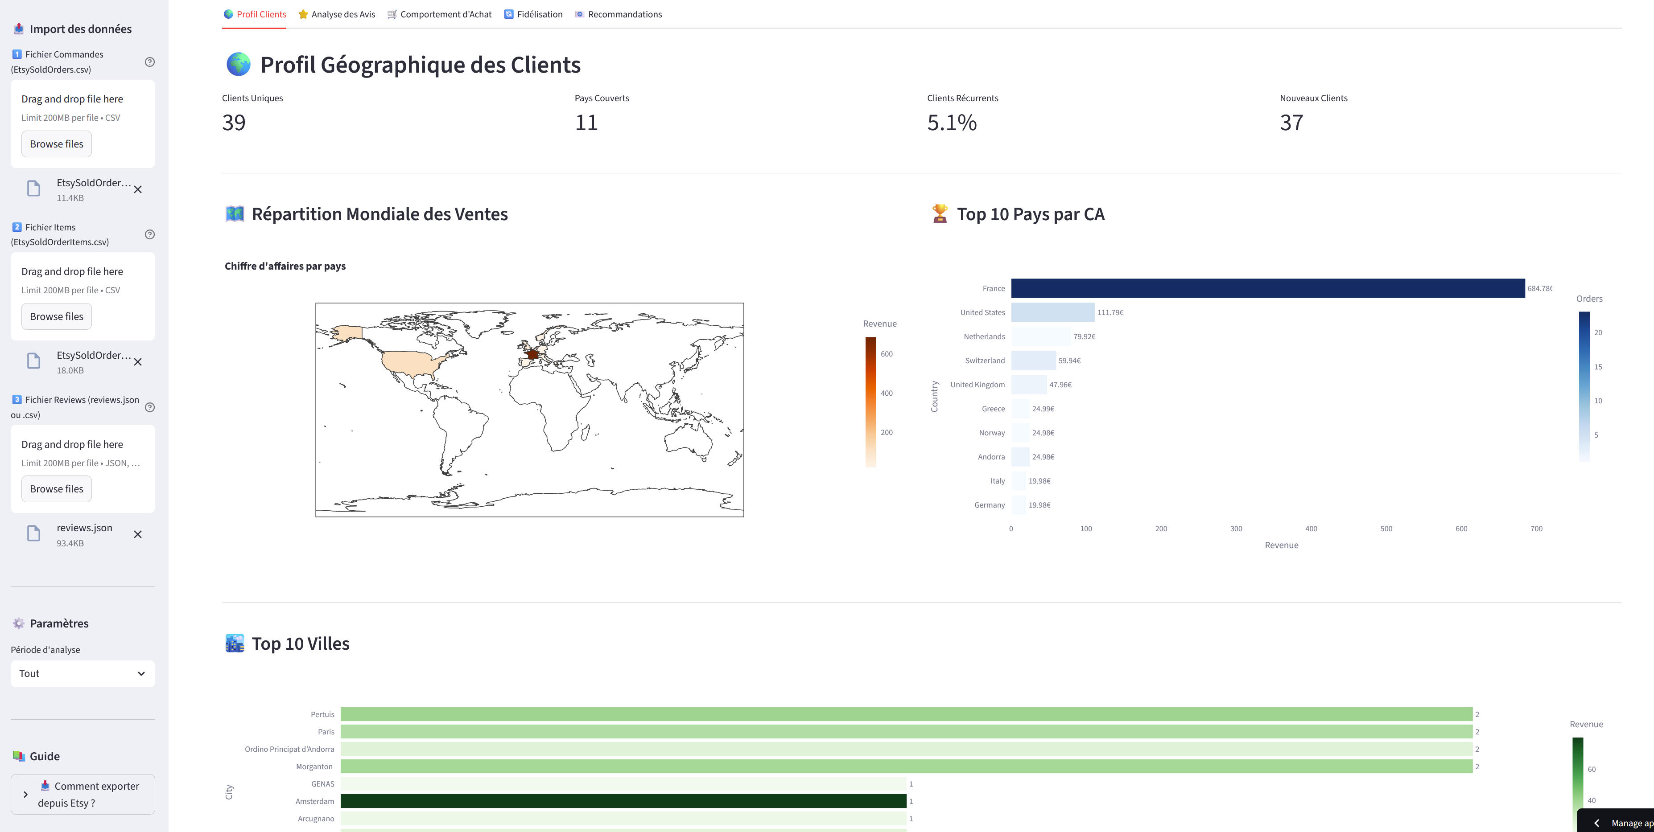Image resolution: width=1654 pixels, height=832 pixels.
Task: Click the reviews.json file icon
Action: click(33, 533)
